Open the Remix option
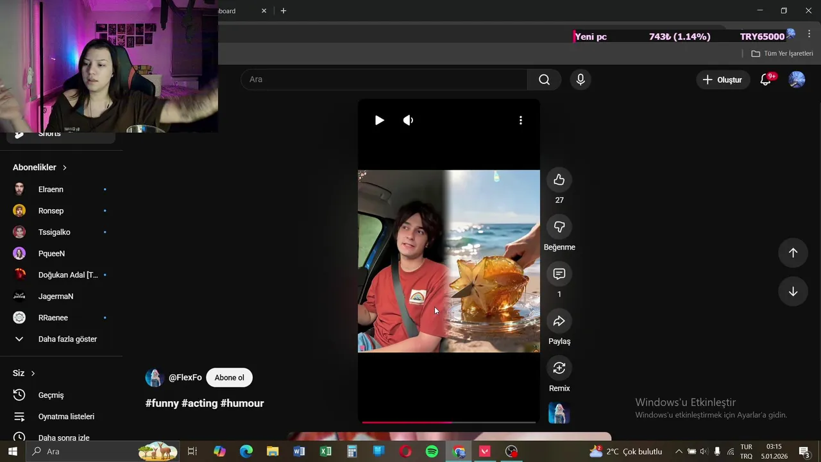Image resolution: width=821 pixels, height=462 pixels. coord(559,368)
